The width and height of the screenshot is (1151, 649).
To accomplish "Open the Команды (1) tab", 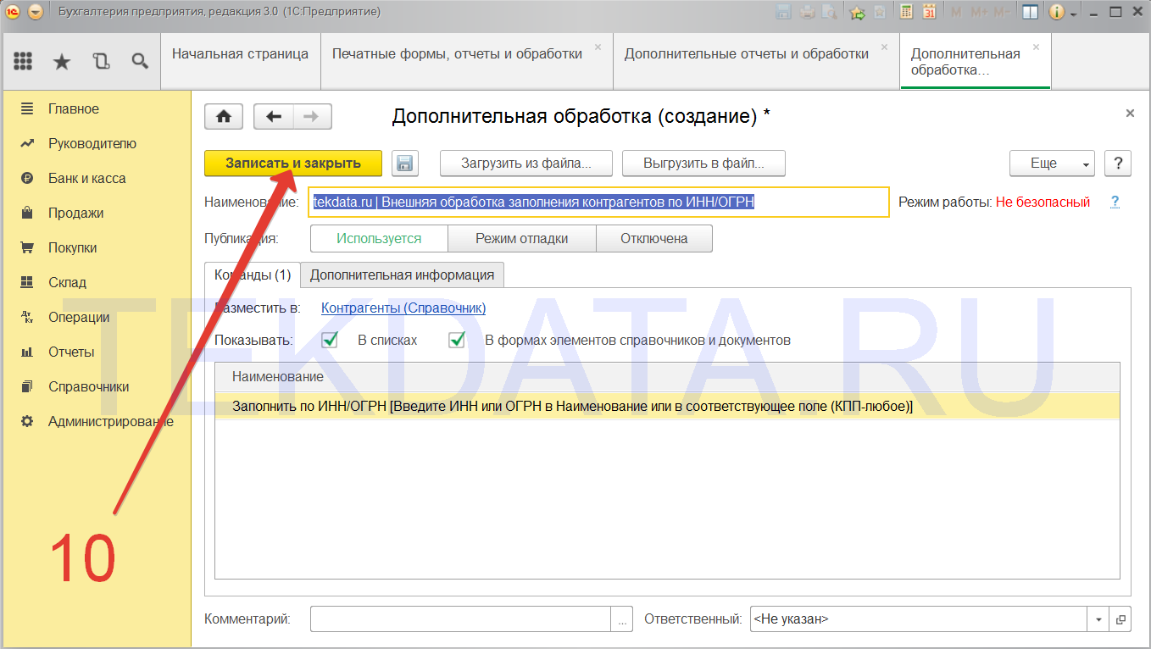I will click(x=253, y=275).
